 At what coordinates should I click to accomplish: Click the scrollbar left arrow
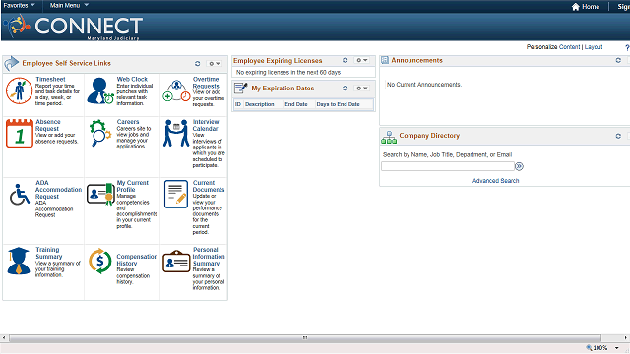coord(4,338)
